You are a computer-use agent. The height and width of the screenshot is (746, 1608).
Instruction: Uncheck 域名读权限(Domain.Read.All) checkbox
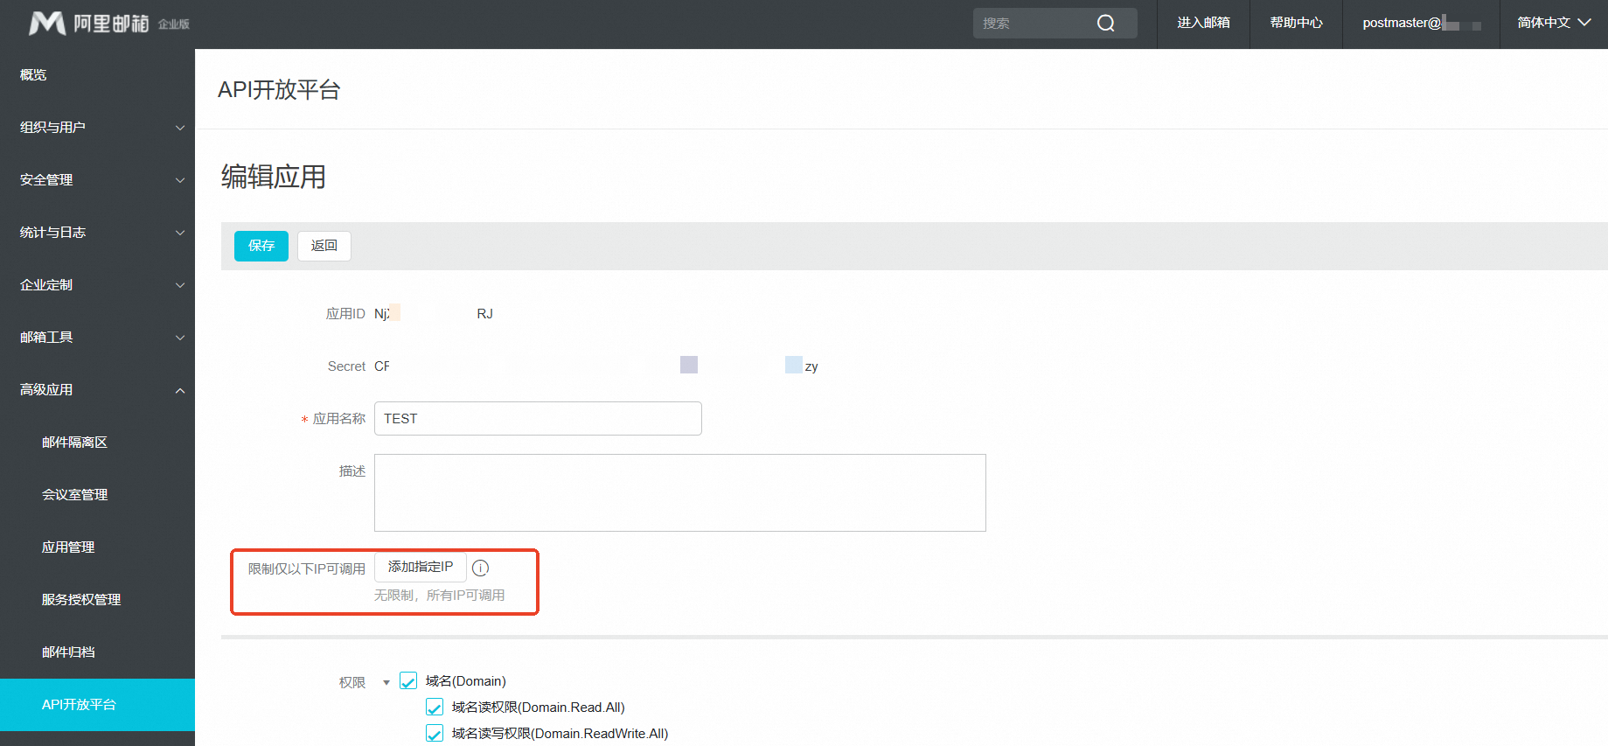click(x=435, y=708)
